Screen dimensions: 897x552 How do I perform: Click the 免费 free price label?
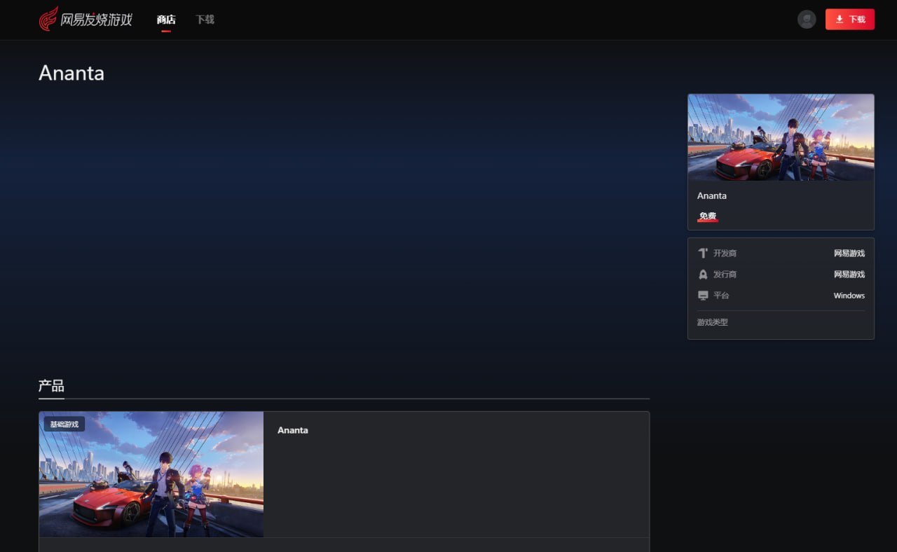[x=708, y=216]
